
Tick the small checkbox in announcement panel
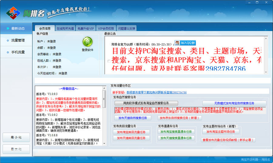coord(109,61)
